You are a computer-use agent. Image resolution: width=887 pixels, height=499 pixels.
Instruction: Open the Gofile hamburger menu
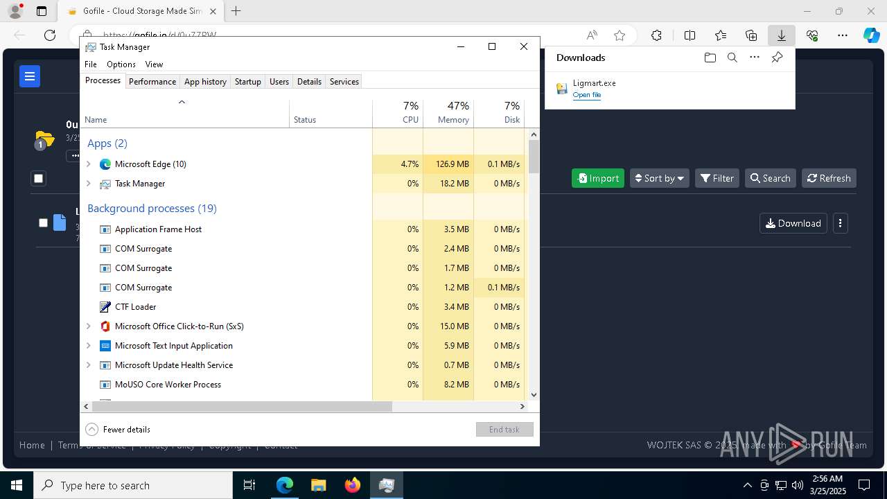(x=30, y=76)
